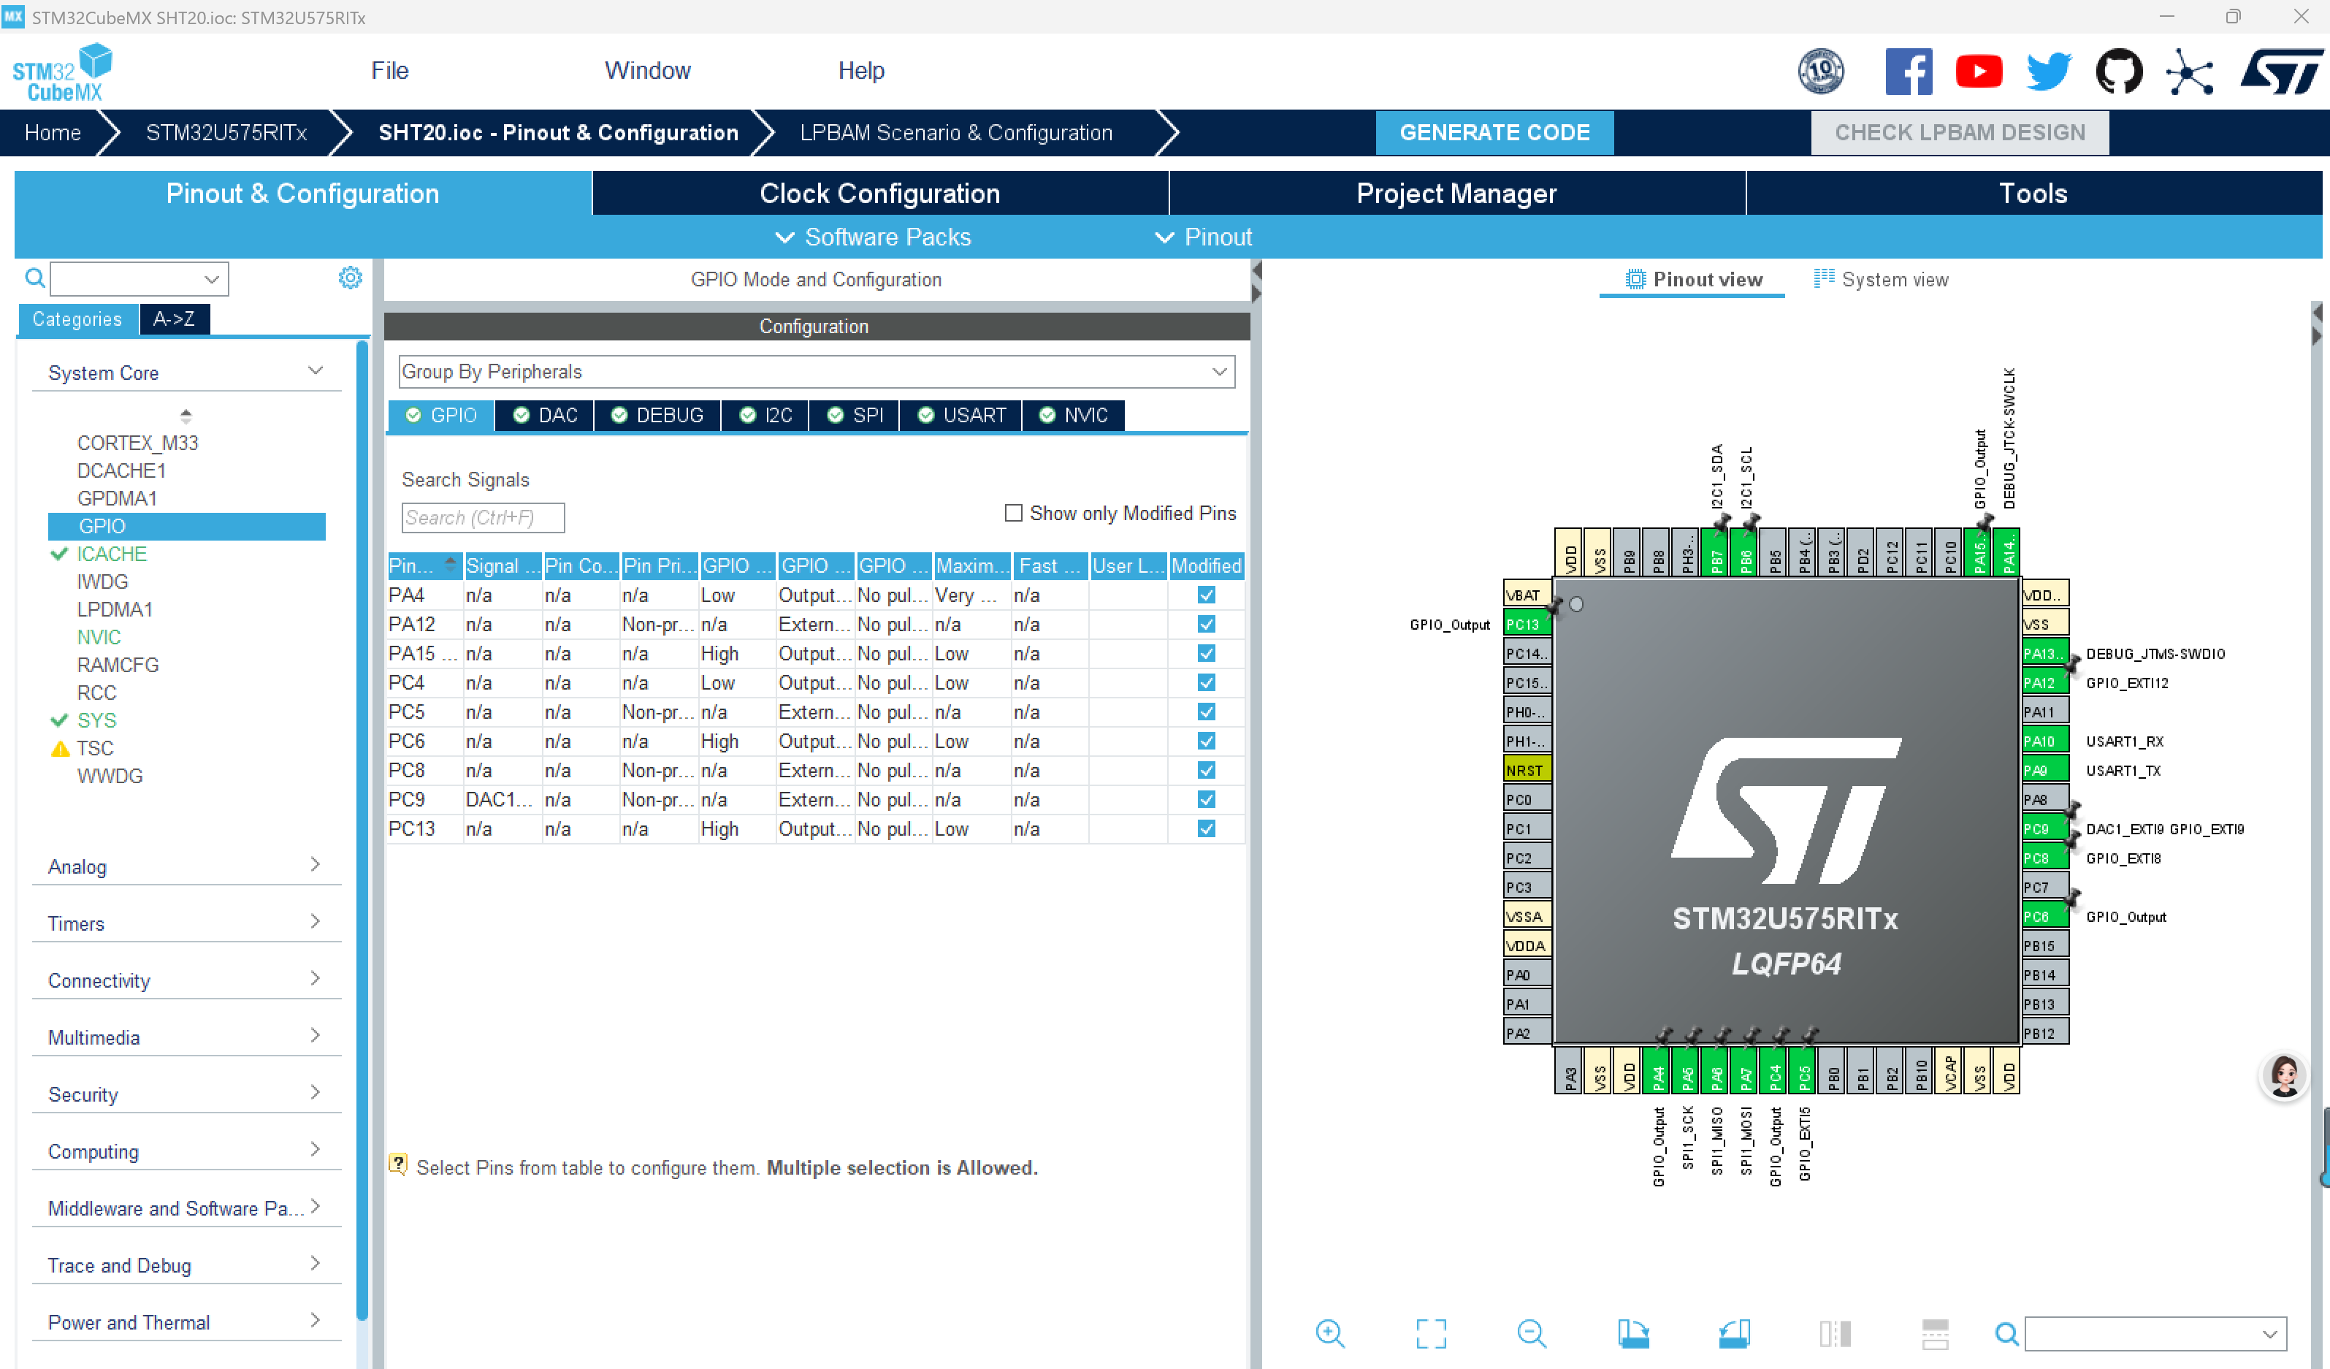Open the GitHub icon in header
2330x1369 pixels.
[x=2118, y=71]
